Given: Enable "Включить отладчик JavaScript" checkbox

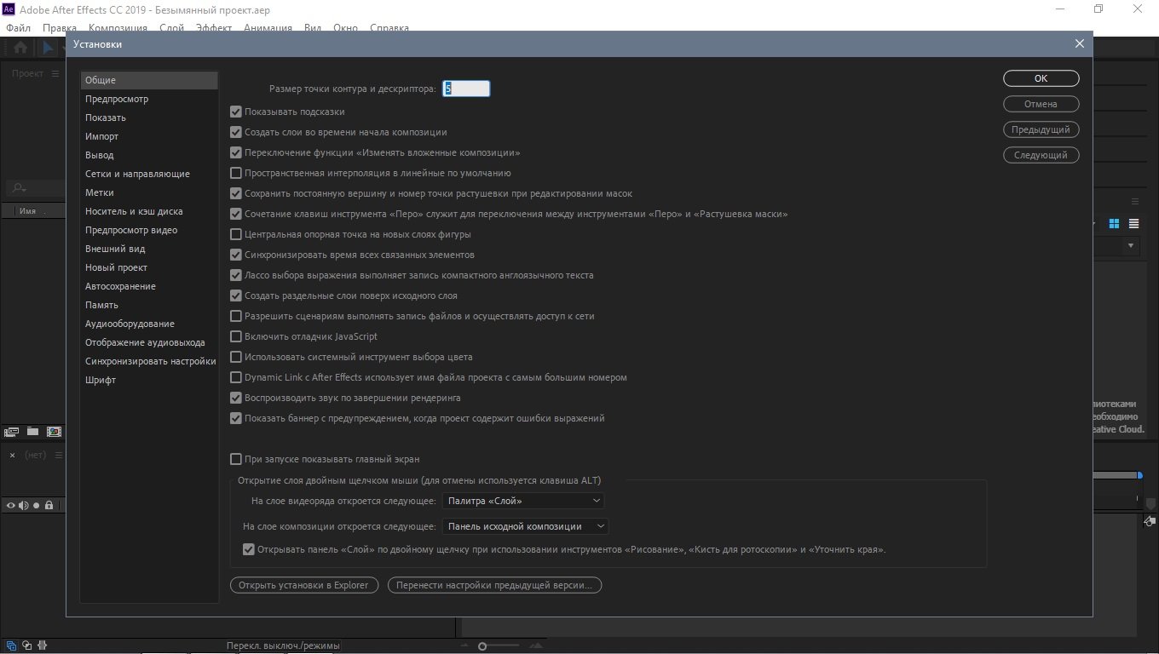Looking at the screenshot, I should click(236, 336).
